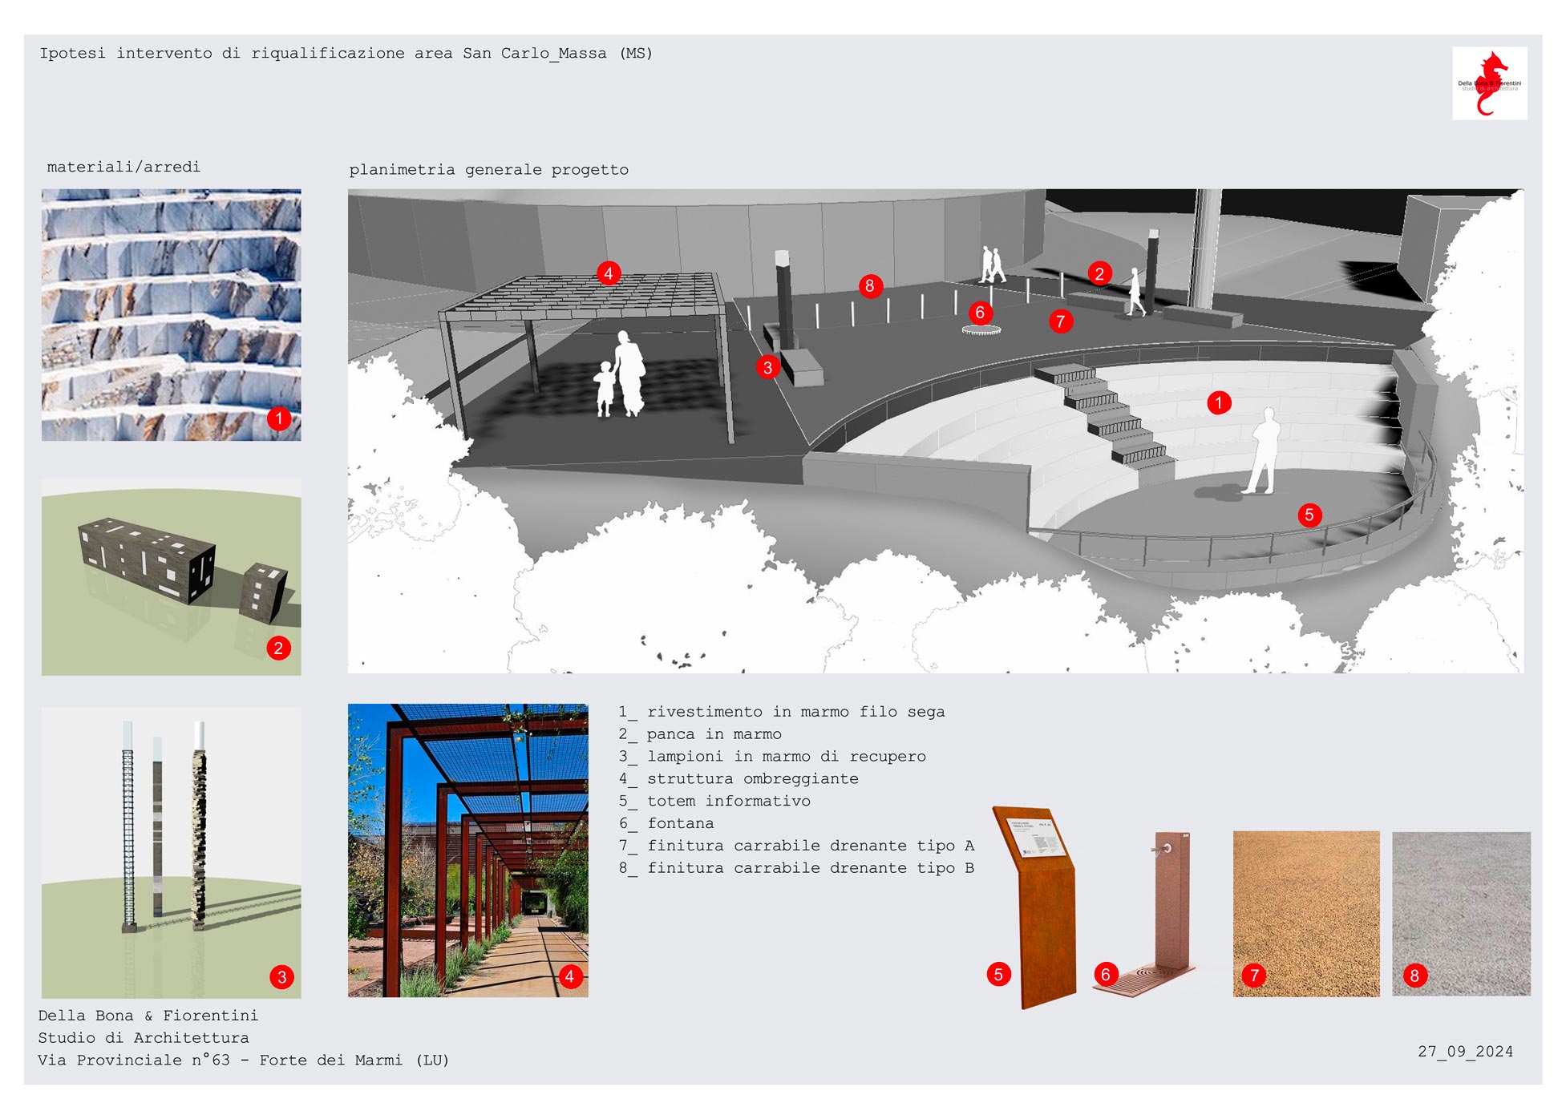Click red marker 2 near marble benches in render
1566x1107 pixels.
click(1099, 273)
